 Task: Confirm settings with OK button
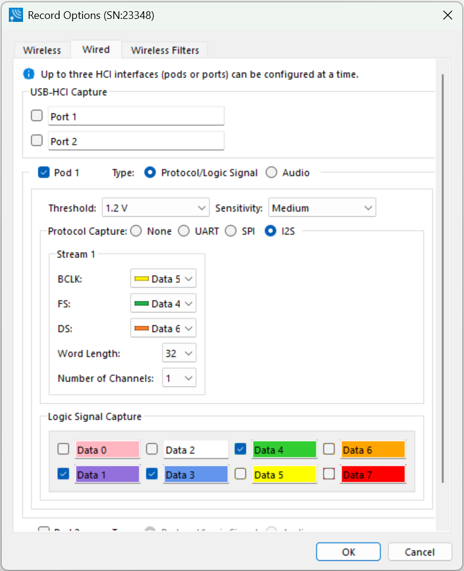tap(348, 551)
